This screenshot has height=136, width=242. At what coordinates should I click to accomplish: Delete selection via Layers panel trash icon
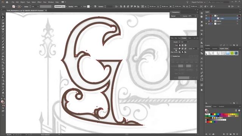point(237,45)
